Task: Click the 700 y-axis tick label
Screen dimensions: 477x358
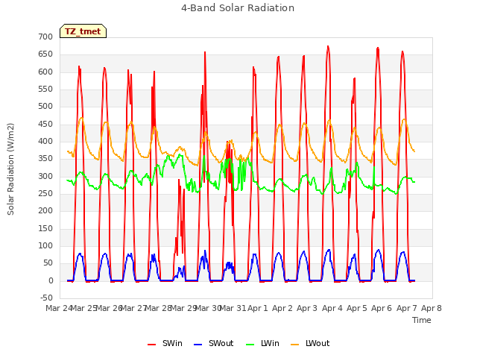Action: [45, 37]
